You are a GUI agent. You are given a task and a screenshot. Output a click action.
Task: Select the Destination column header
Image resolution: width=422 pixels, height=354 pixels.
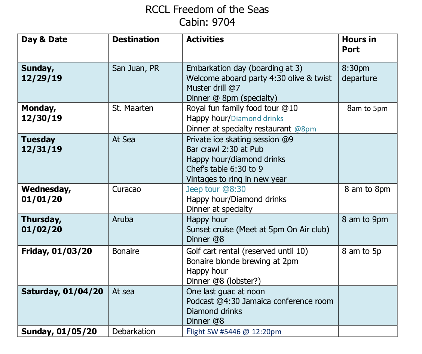point(136,40)
